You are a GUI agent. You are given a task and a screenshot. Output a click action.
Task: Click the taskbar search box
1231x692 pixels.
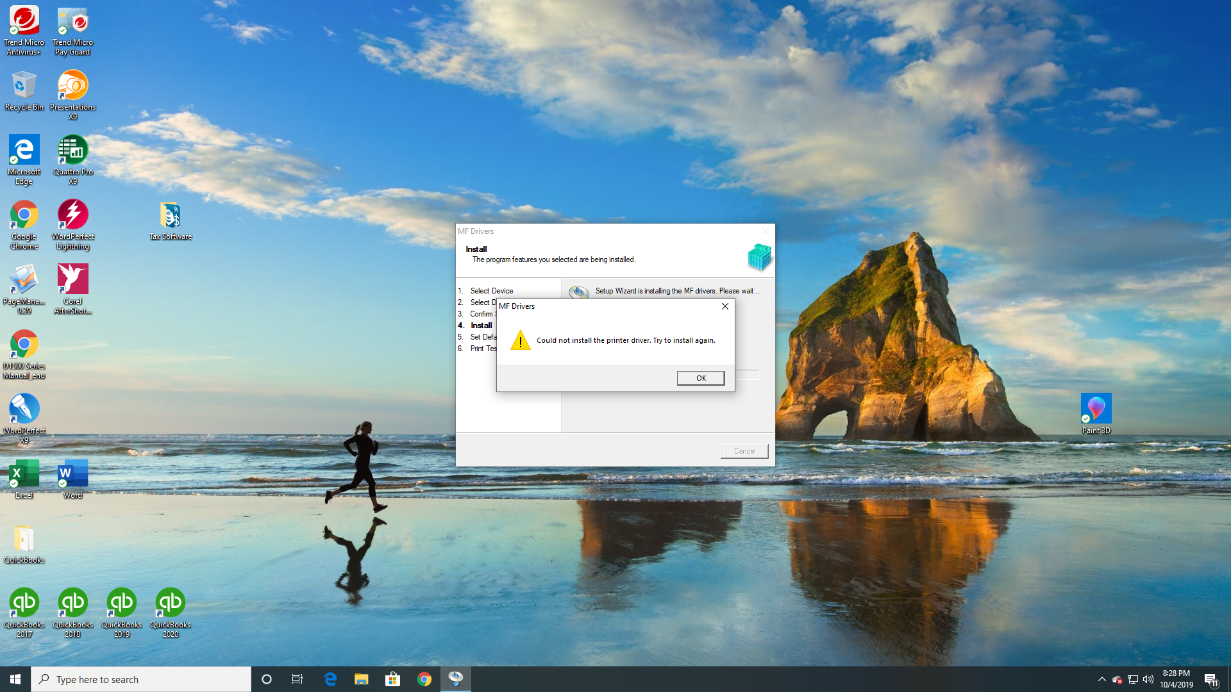pos(141,679)
